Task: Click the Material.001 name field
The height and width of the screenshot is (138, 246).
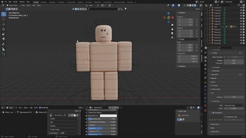Action: (x=100, y=108)
